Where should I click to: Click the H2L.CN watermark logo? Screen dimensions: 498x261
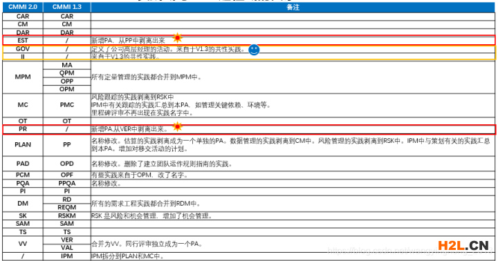[463, 245]
